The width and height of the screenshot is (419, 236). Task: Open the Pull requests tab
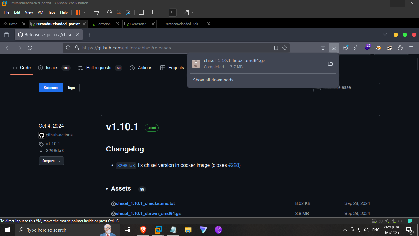(98, 68)
